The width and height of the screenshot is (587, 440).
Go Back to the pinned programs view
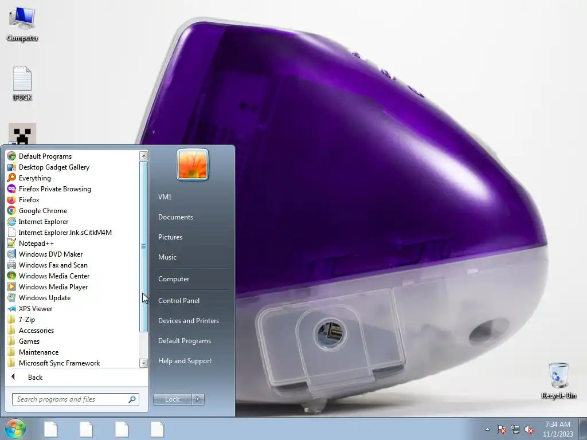click(x=35, y=377)
